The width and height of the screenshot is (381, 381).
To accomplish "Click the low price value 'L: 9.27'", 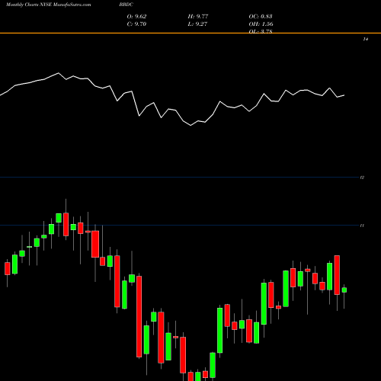I will tap(197, 24).
